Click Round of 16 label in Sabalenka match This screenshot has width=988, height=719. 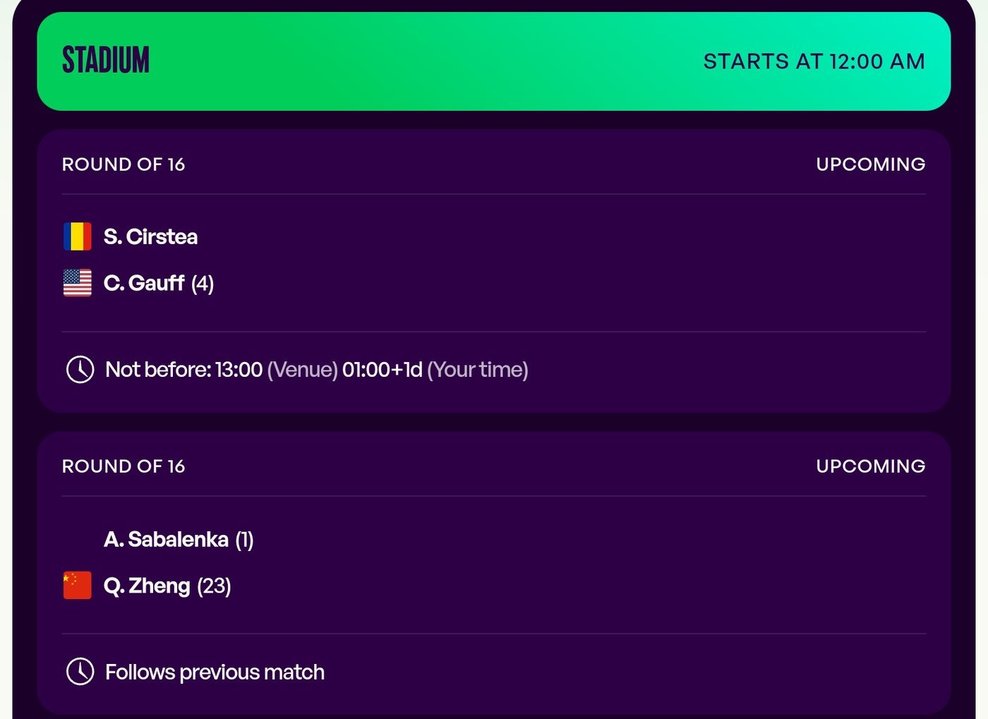123,466
